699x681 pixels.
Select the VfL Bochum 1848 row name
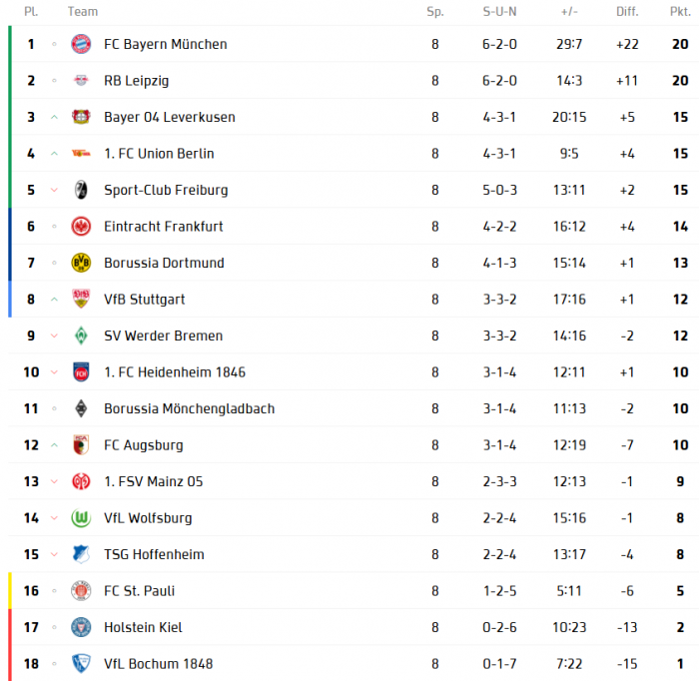[158, 664]
